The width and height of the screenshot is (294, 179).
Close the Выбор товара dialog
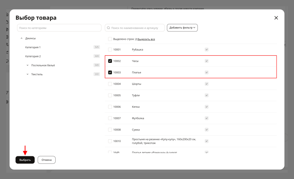pos(276,18)
